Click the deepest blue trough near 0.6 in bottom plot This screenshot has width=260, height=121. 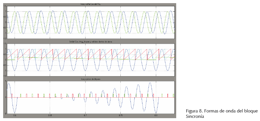tap(15, 112)
